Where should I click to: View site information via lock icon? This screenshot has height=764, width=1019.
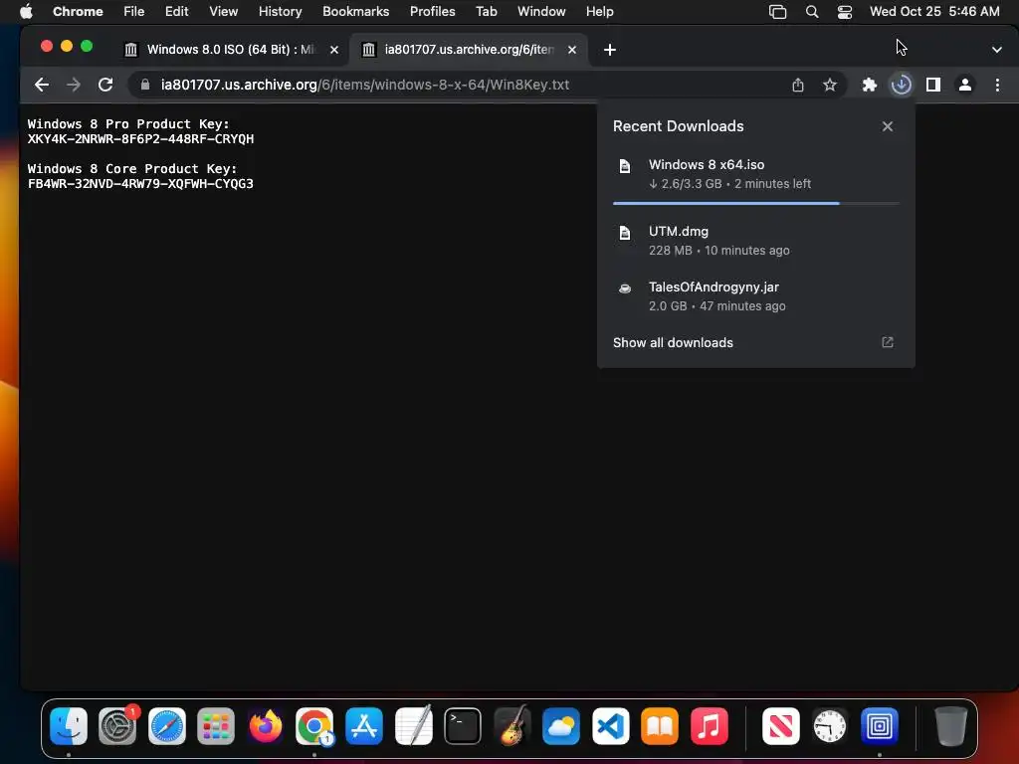145,85
